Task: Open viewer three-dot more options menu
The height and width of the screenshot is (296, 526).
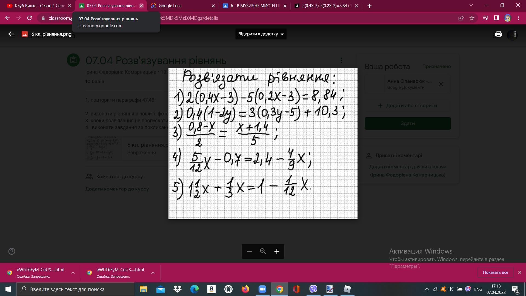Action: (515, 34)
